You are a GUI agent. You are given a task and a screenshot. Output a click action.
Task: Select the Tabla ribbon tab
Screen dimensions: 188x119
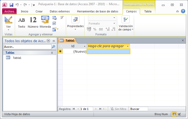pyautogui.click(x=148, y=11)
